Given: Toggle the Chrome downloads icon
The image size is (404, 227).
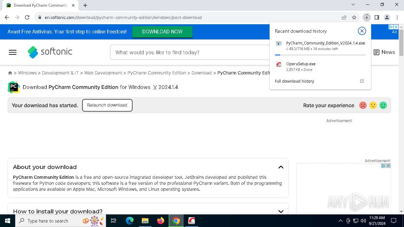Looking at the screenshot, I should [366, 17].
